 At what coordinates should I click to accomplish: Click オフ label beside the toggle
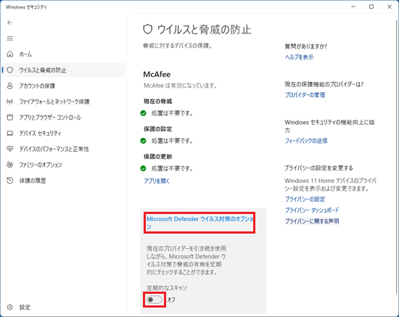point(171,300)
